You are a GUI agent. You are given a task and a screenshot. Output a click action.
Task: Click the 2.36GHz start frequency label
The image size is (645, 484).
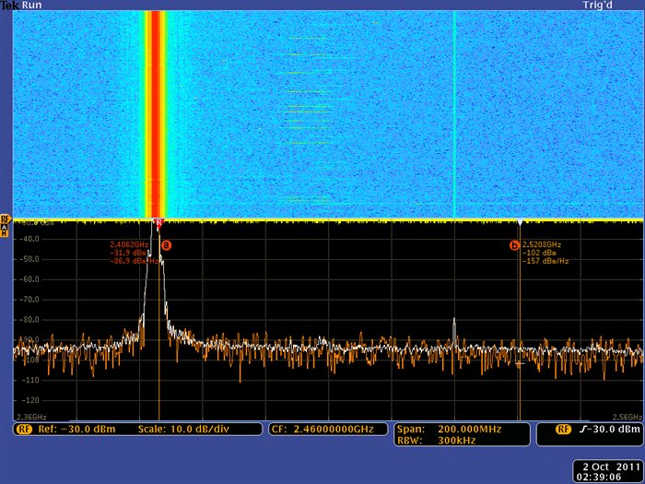click(31, 417)
